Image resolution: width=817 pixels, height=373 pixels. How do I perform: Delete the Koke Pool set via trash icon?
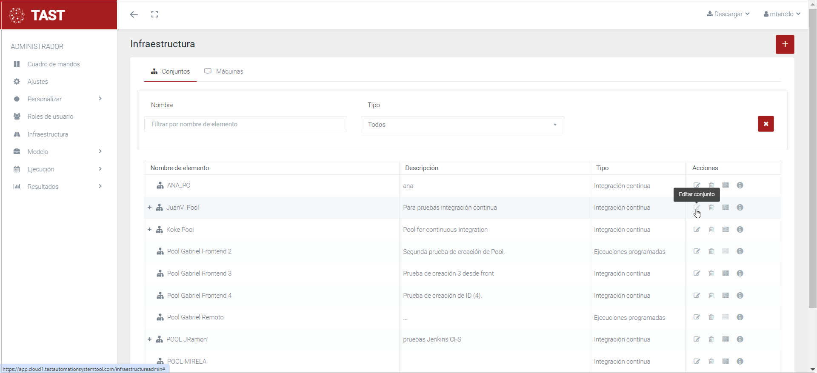point(711,230)
